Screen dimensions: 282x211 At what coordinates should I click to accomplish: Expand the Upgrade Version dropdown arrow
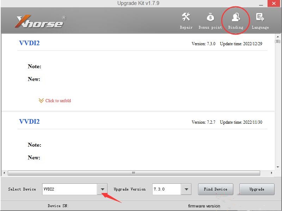(x=186, y=189)
